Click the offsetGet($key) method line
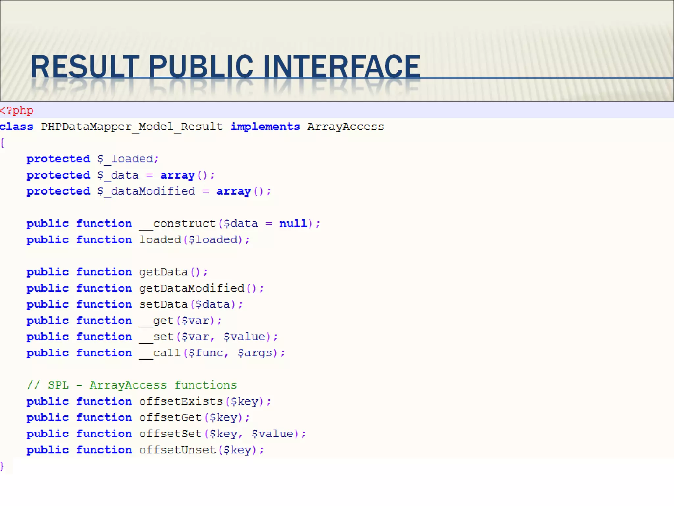 pyautogui.click(x=138, y=417)
